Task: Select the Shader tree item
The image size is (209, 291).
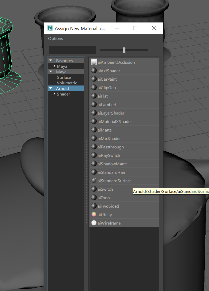Action: [63, 94]
